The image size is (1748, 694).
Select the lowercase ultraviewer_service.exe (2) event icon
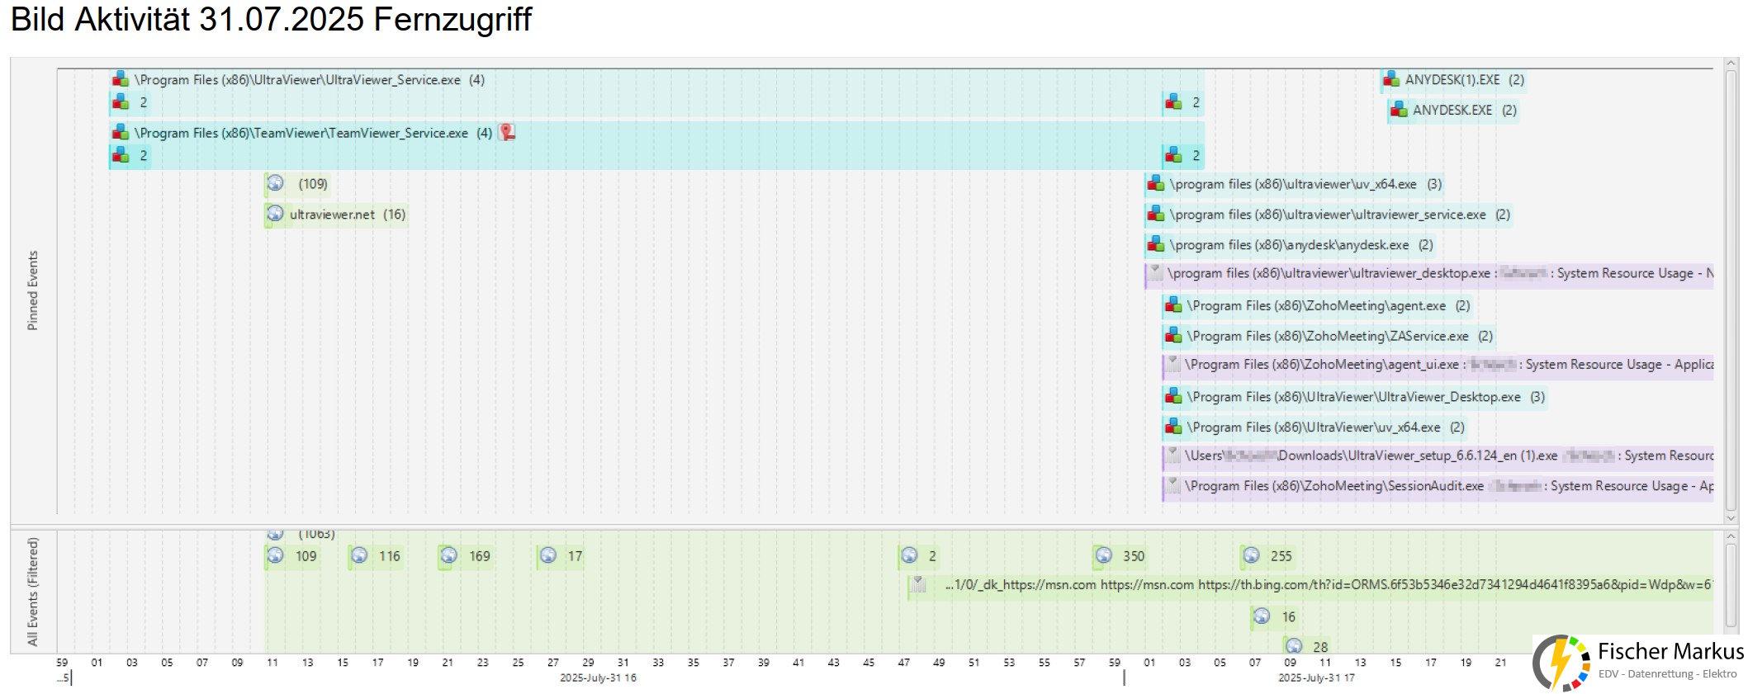click(1156, 214)
